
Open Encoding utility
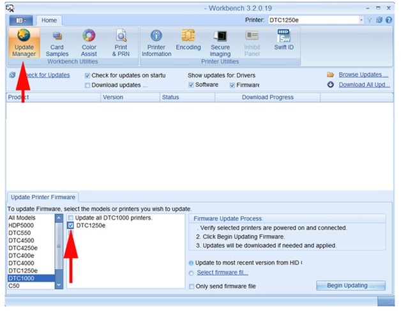[188, 42]
